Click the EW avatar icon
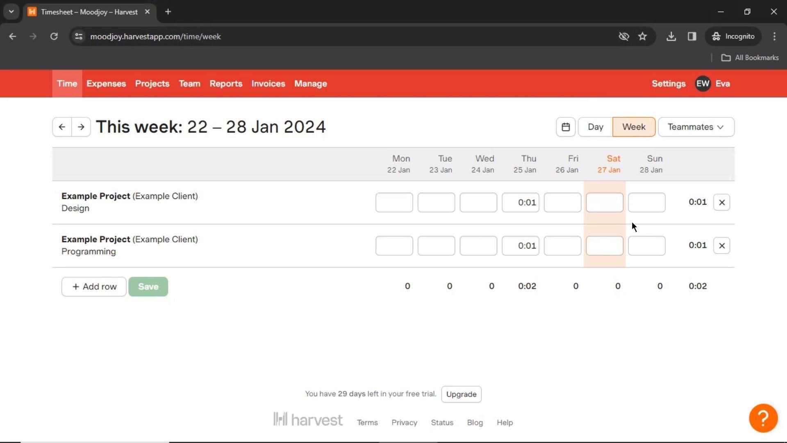 703,84
